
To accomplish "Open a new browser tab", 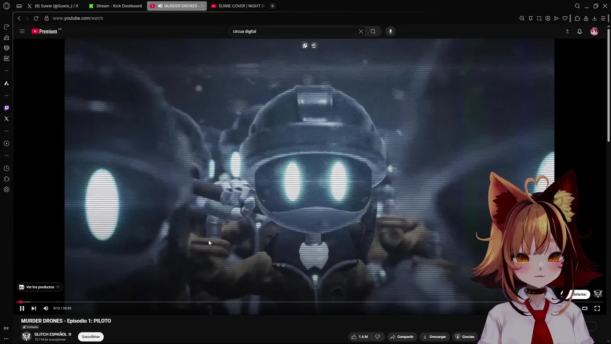I will 273,6.
